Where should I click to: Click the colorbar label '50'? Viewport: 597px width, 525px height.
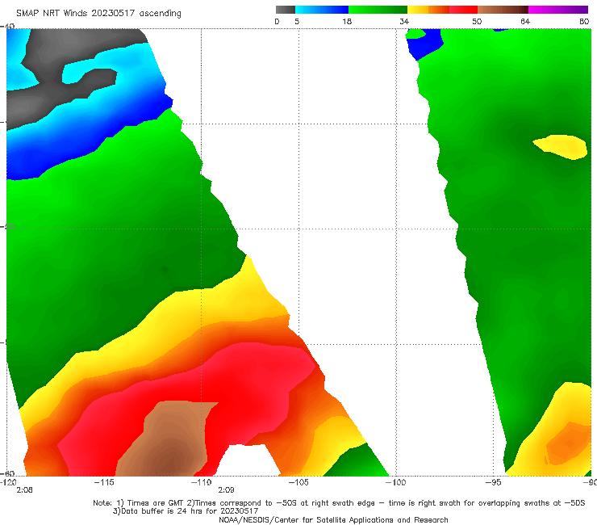click(477, 22)
